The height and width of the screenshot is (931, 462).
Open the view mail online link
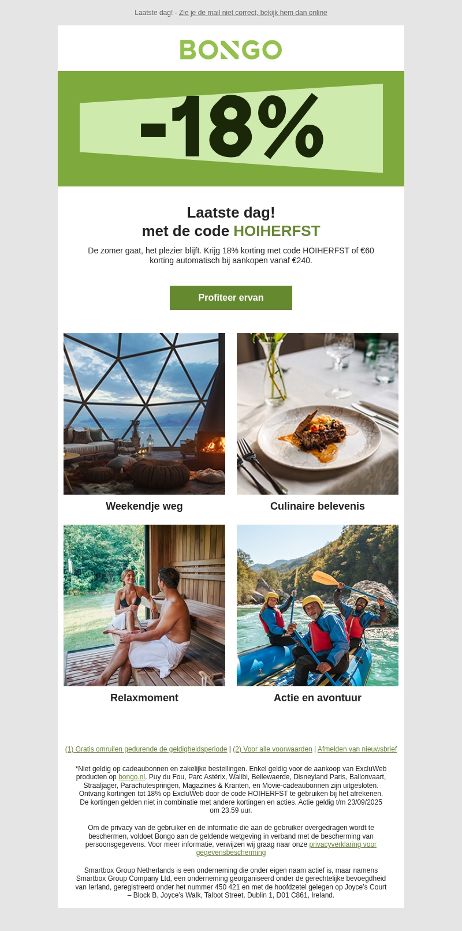(x=253, y=13)
